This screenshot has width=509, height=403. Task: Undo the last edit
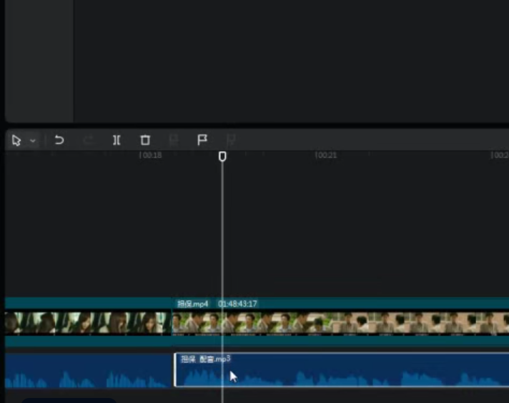(59, 140)
